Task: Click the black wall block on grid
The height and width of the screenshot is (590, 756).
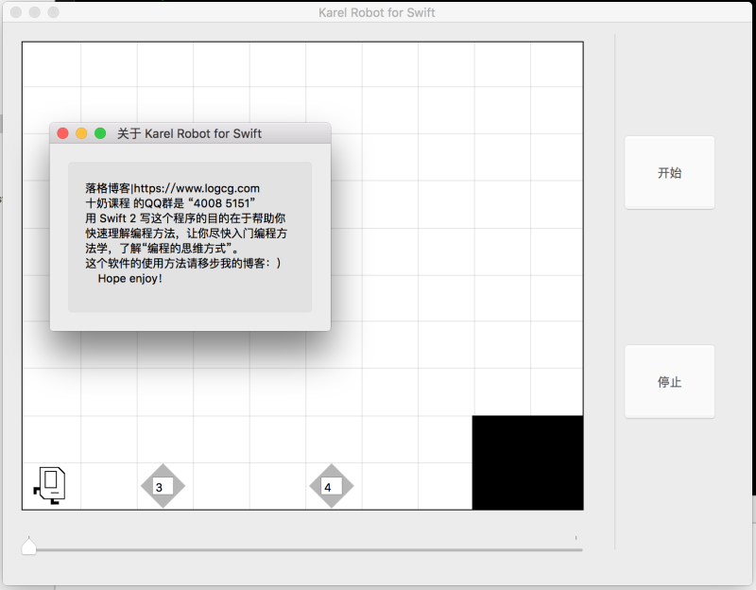Action: [x=527, y=462]
